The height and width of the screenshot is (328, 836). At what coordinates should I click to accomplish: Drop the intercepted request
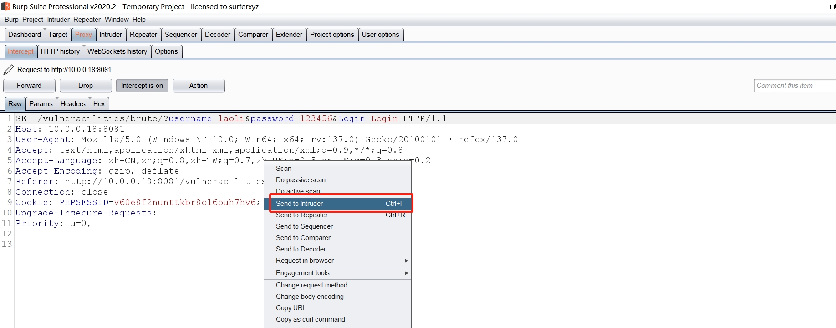coord(86,86)
